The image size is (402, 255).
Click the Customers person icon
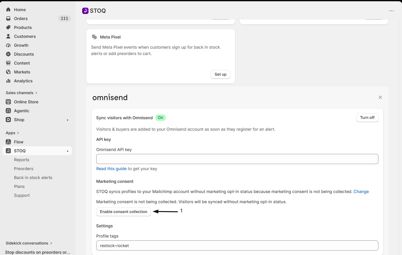8,36
